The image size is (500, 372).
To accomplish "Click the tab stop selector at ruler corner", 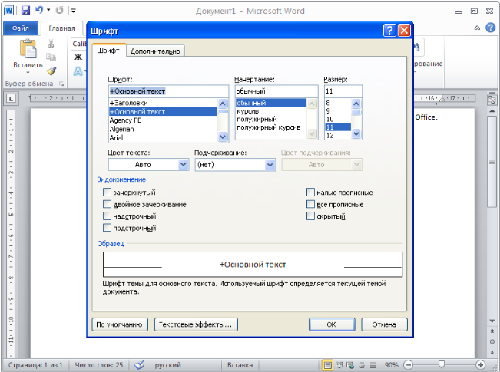I will click(x=12, y=99).
